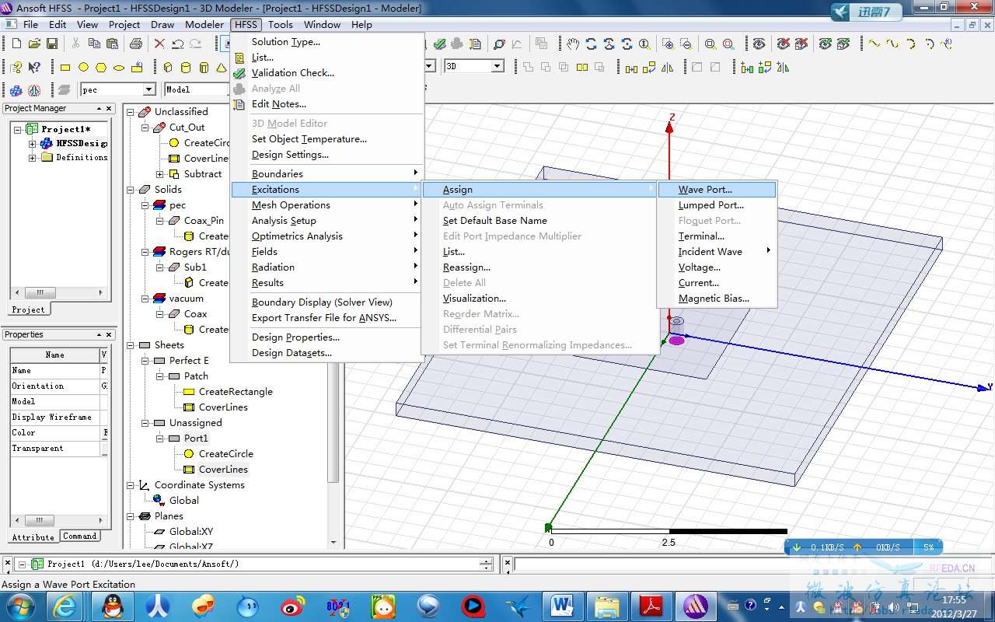The image size is (995, 622).
Task: Click the Move objects toolbar icon
Action: click(631, 68)
